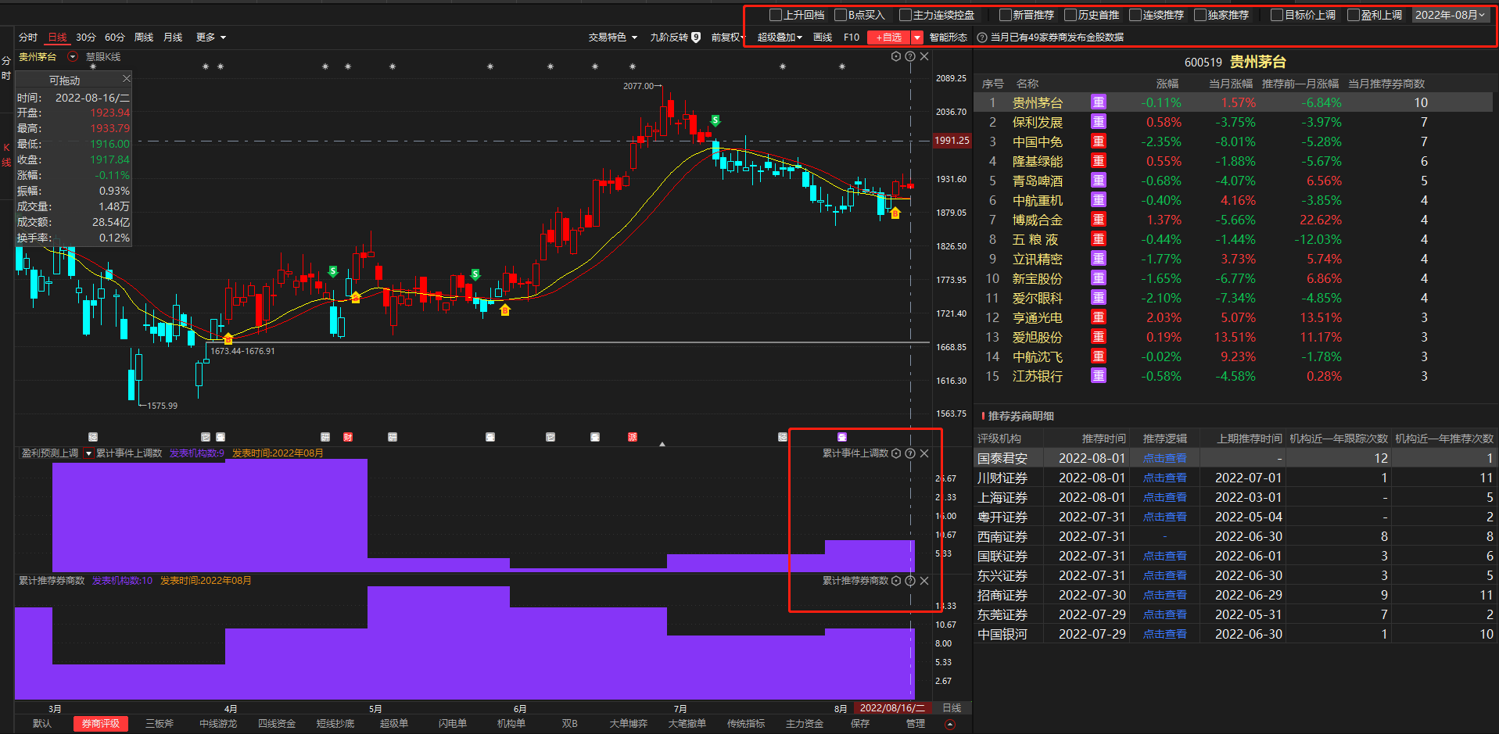The image size is (1499, 734).
Task: Open the 交易特色 dropdown
Action: coord(613,37)
